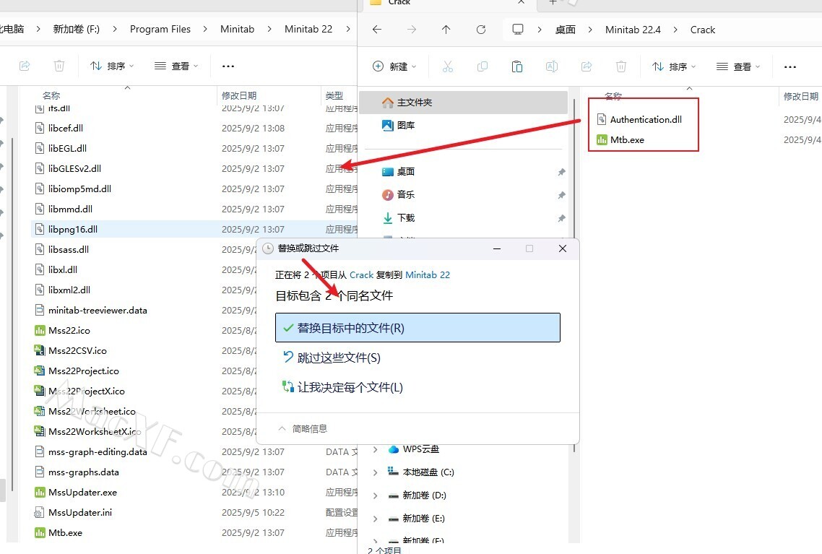Open more options ellipsis in Crack toolbar
Viewport: 822px width, 554px height.
pos(790,66)
